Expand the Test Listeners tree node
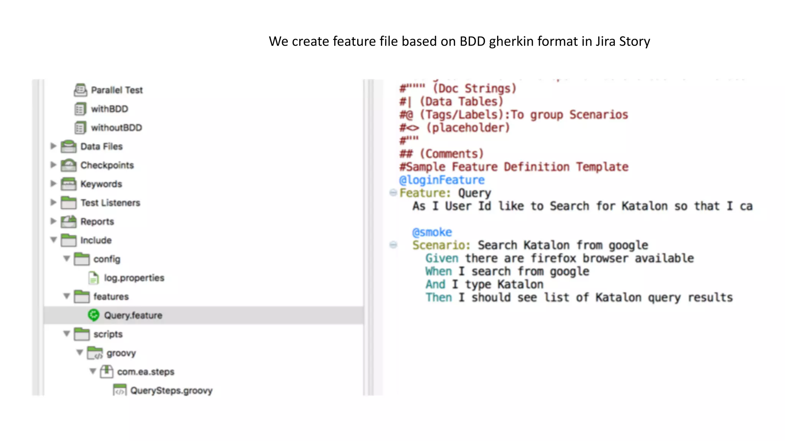Screen dimensions: 785x441 coord(53,202)
